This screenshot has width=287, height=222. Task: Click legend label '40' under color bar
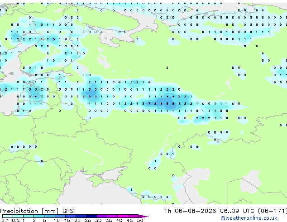point(120,220)
